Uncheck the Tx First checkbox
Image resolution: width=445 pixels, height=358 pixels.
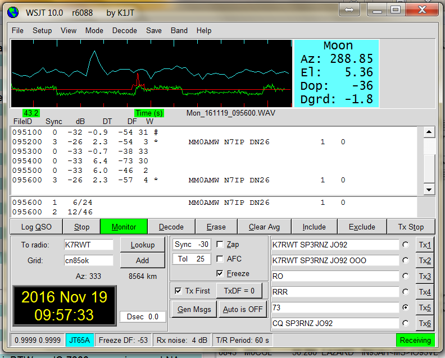[x=178, y=291]
